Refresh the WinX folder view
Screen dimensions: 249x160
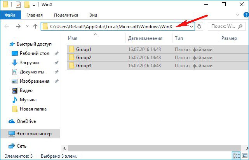[199, 26]
